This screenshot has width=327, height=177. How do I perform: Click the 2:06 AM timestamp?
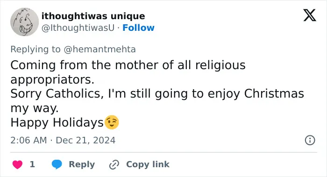click(28, 140)
